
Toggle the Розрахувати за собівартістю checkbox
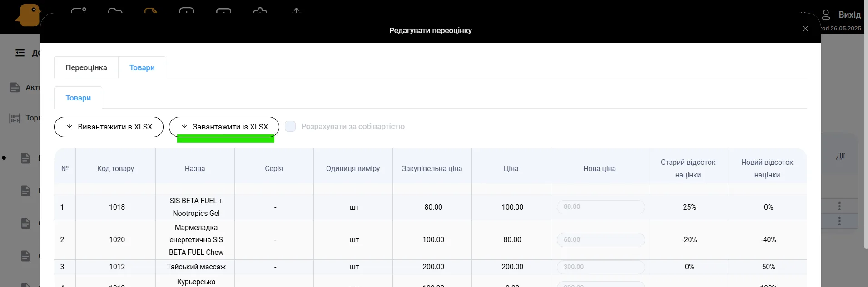tap(290, 126)
